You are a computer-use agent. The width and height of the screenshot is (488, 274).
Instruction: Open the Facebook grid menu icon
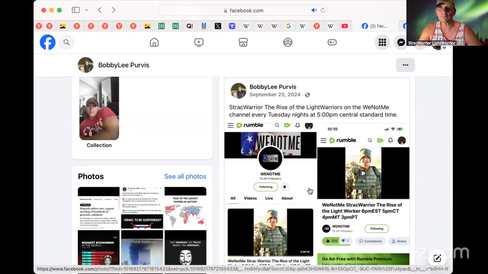[382, 43]
